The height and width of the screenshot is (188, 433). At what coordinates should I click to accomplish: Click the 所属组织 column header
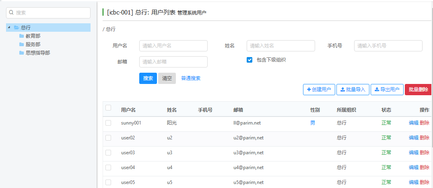tap(346, 110)
